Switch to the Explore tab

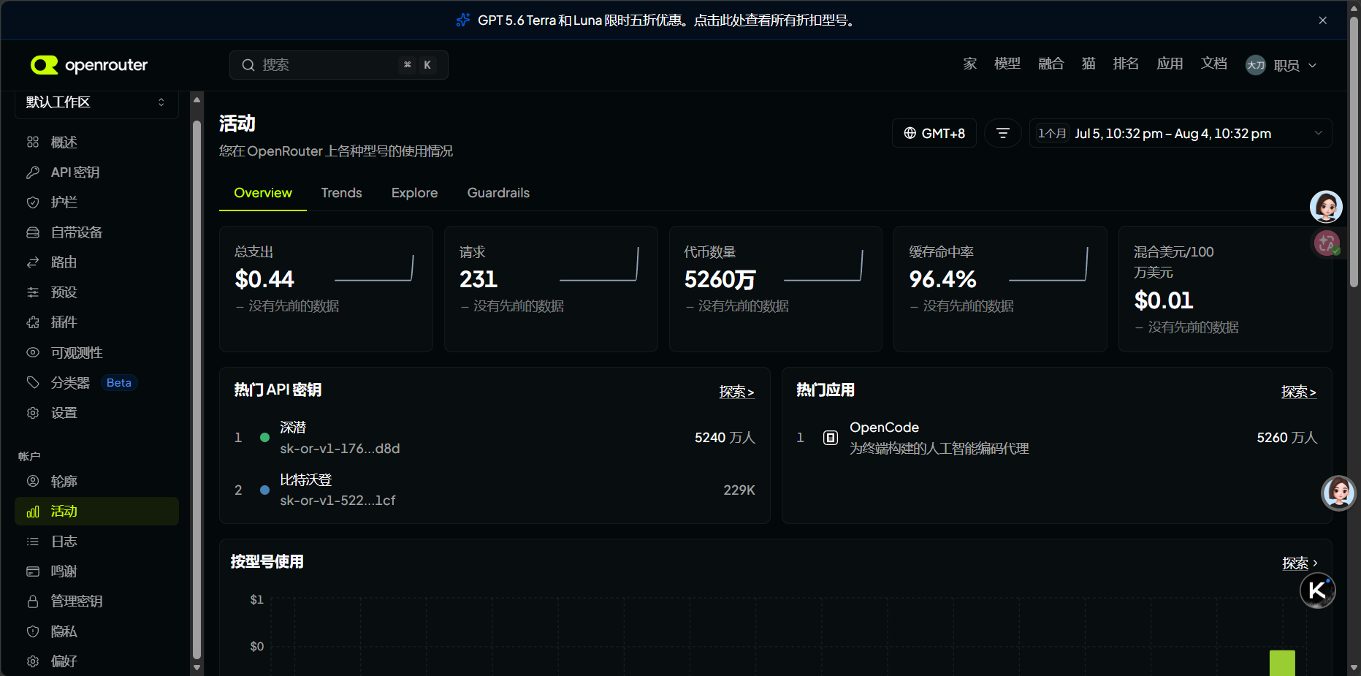[415, 193]
